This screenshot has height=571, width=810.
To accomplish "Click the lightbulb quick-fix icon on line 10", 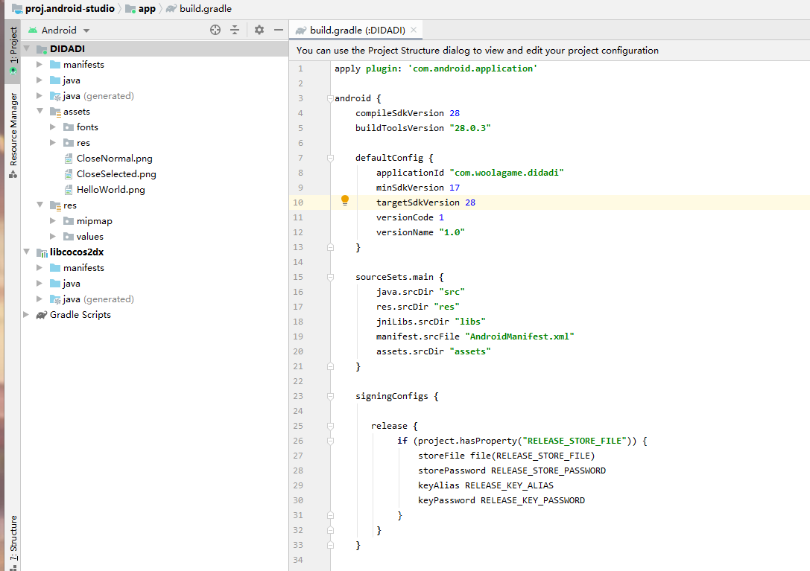I will point(345,200).
